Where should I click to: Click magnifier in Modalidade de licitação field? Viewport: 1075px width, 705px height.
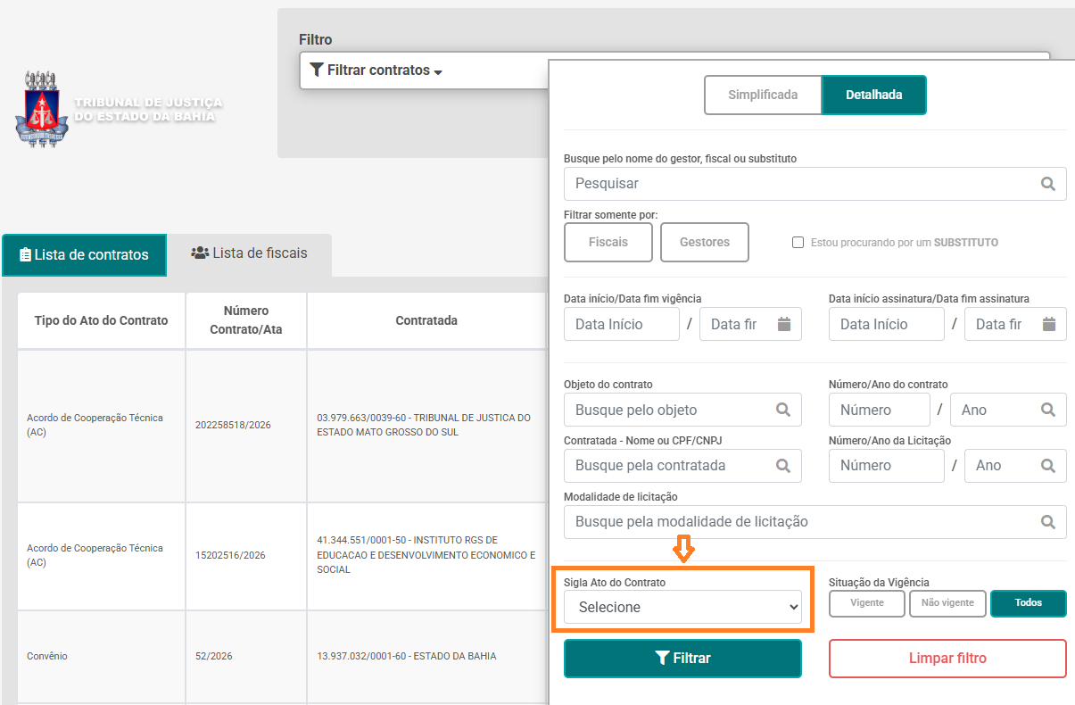tap(1047, 521)
